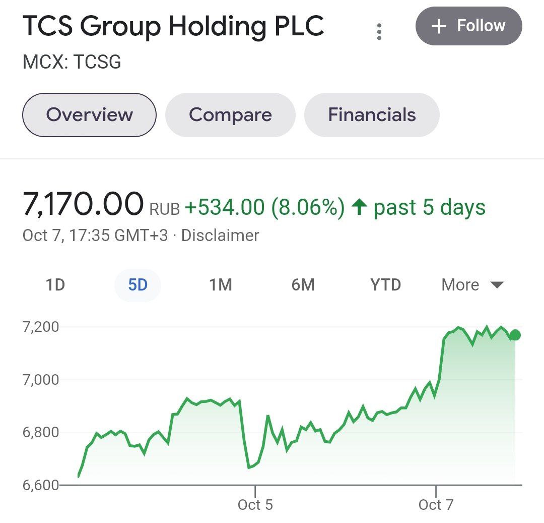Select the YTD time range
This screenshot has width=544, height=523.
[x=385, y=285]
